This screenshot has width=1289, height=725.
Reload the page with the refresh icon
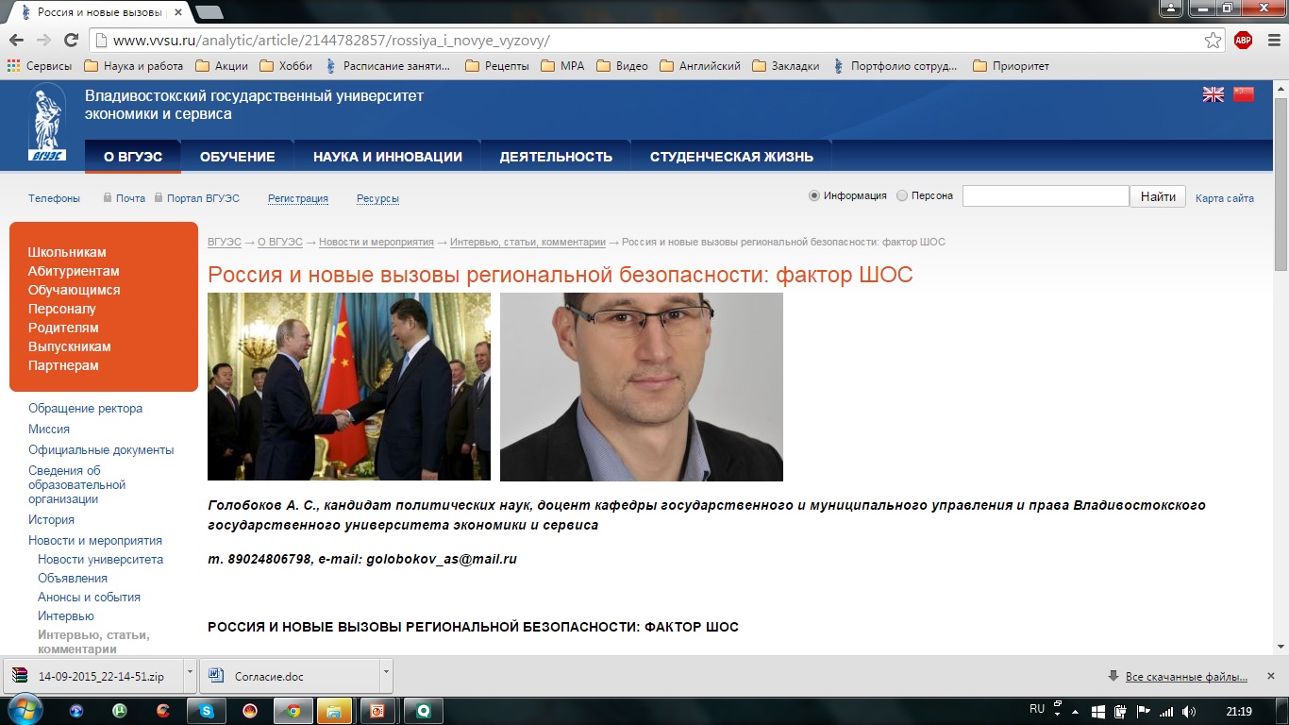(x=71, y=40)
